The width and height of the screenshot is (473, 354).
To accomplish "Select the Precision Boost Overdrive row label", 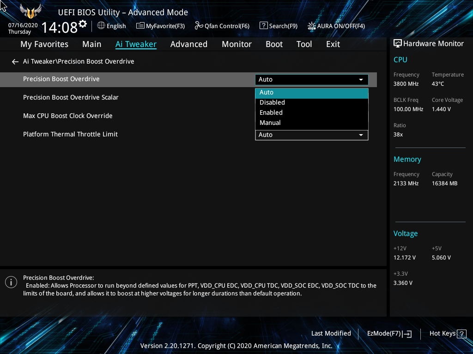I will point(61,79).
